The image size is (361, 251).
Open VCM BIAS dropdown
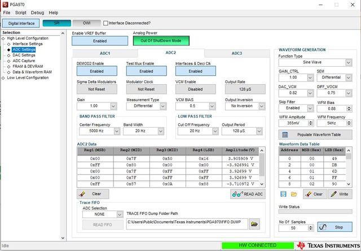pos(212,106)
